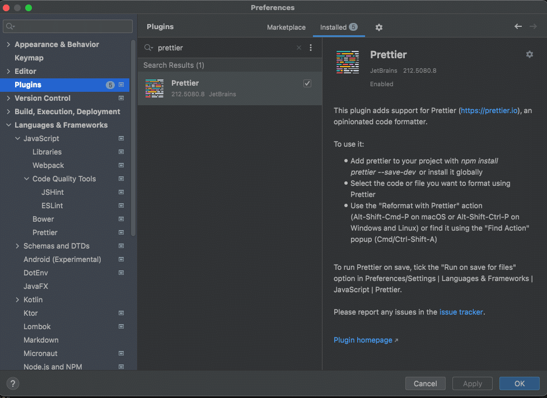The height and width of the screenshot is (398, 547).
Task: Open the plugins gear settings menu
Action: 379,27
